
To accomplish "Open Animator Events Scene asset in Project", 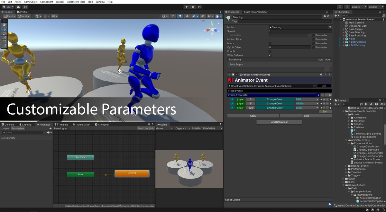I will (x=367, y=159).
